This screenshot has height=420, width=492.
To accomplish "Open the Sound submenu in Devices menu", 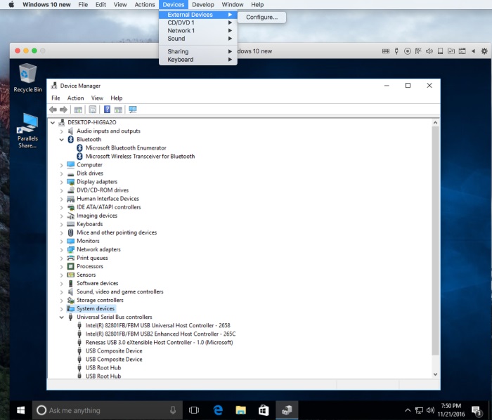I will [198, 39].
